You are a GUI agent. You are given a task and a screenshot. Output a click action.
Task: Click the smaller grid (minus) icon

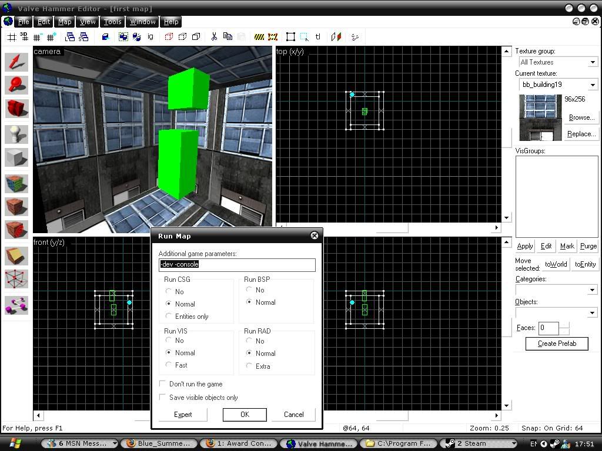[x=38, y=37]
